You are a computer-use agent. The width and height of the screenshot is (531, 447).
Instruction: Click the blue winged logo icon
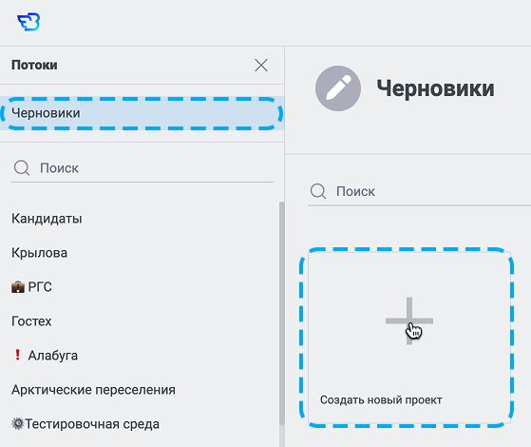(x=28, y=22)
